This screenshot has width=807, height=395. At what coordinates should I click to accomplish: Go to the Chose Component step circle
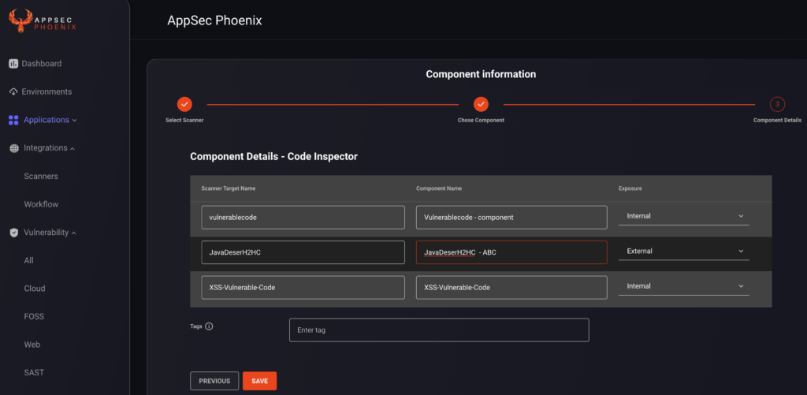pos(481,105)
